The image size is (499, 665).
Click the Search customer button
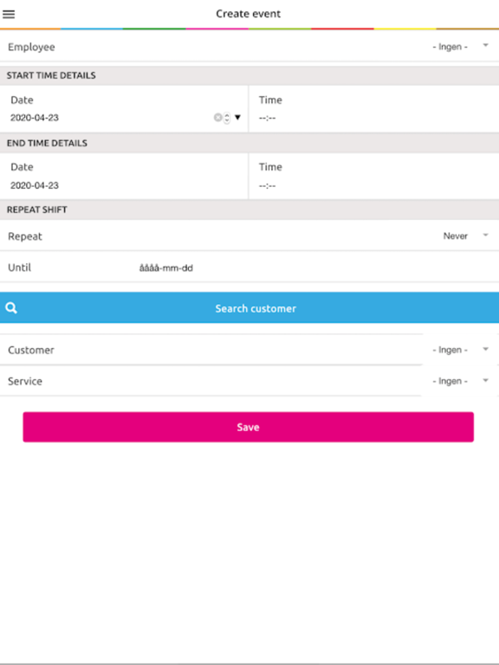(x=249, y=308)
